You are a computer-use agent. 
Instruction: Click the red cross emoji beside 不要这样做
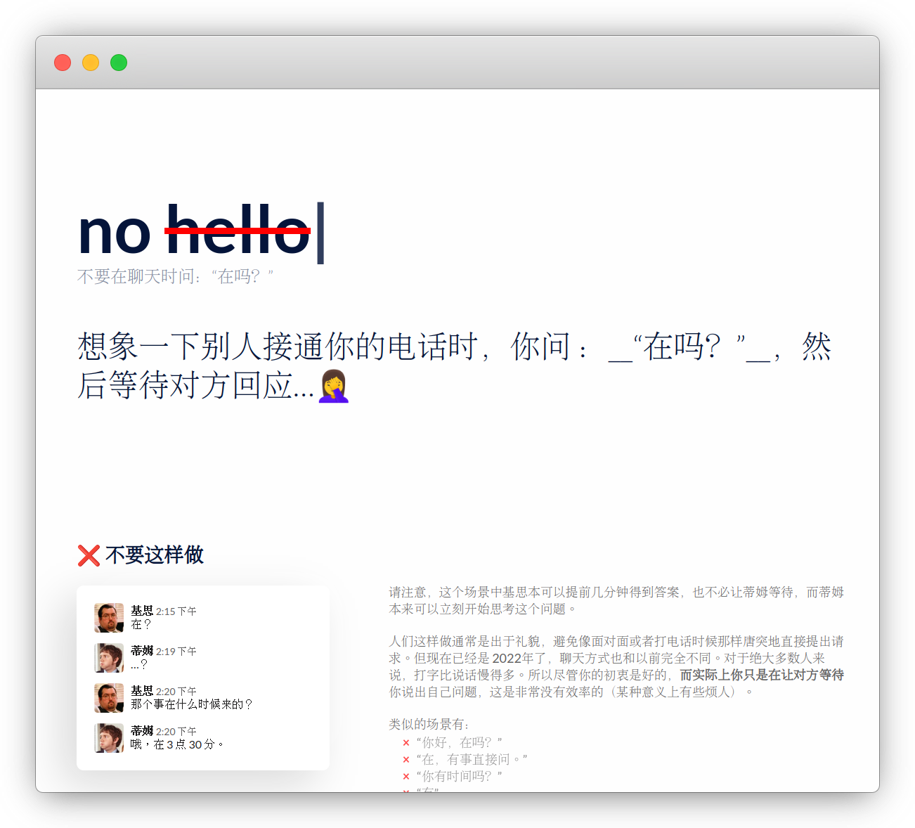[x=89, y=555]
